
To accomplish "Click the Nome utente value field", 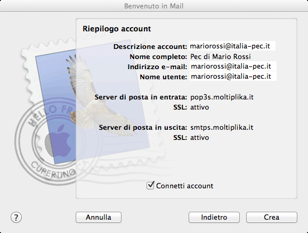I will tap(233, 76).
